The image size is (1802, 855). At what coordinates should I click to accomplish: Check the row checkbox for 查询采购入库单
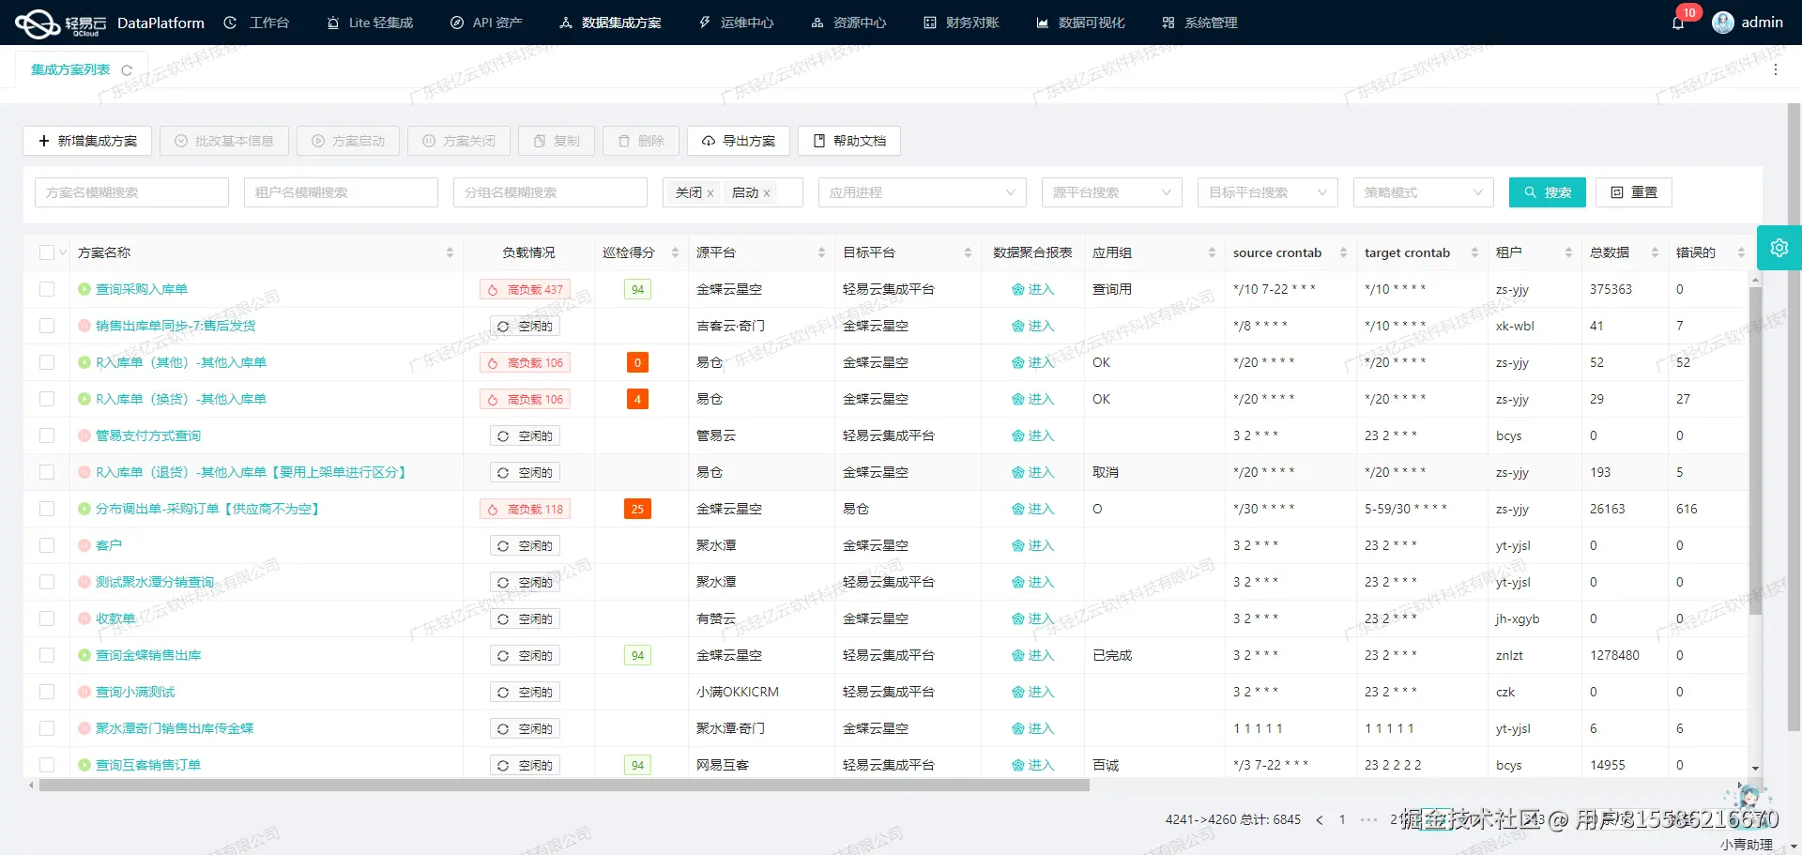pyautogui.click(x=47, y=289)
